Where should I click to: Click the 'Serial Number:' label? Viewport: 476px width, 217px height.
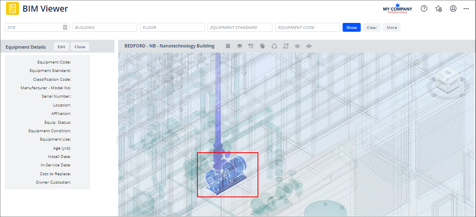[56, 96]
